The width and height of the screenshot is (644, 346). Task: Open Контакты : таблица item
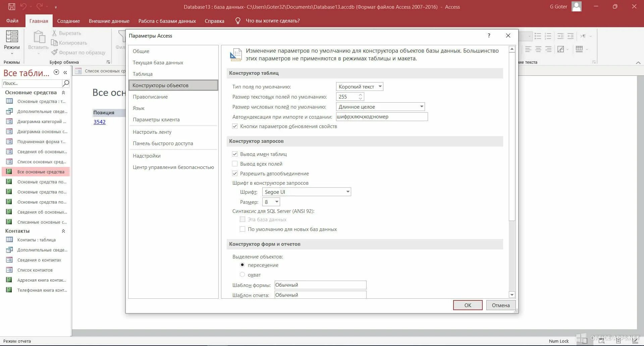point(36,240)
